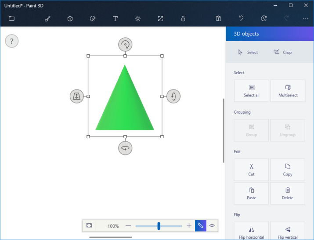
Task: Close the Paint 3D window
Action: (306, 6)
